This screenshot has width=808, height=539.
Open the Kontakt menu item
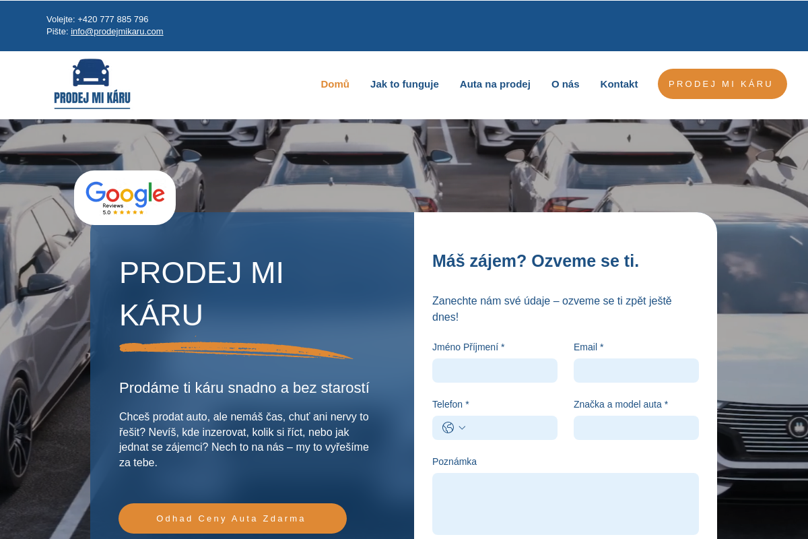click(619, 84)
